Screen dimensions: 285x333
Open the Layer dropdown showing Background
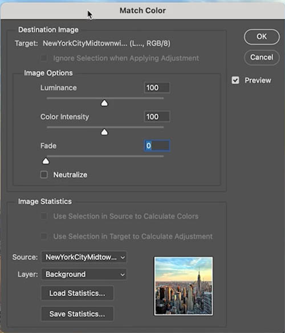84,274
